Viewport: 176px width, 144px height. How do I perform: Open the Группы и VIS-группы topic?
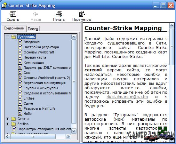point(41,88)
